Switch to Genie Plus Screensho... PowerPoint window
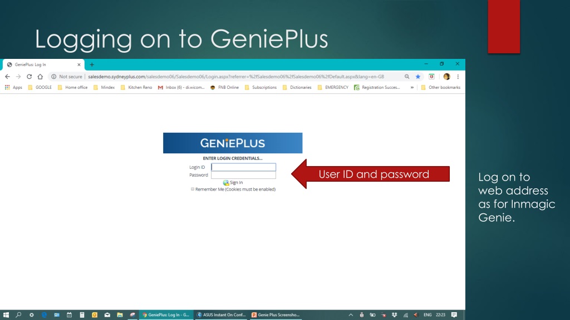570x320 pixels. point(276,315)
